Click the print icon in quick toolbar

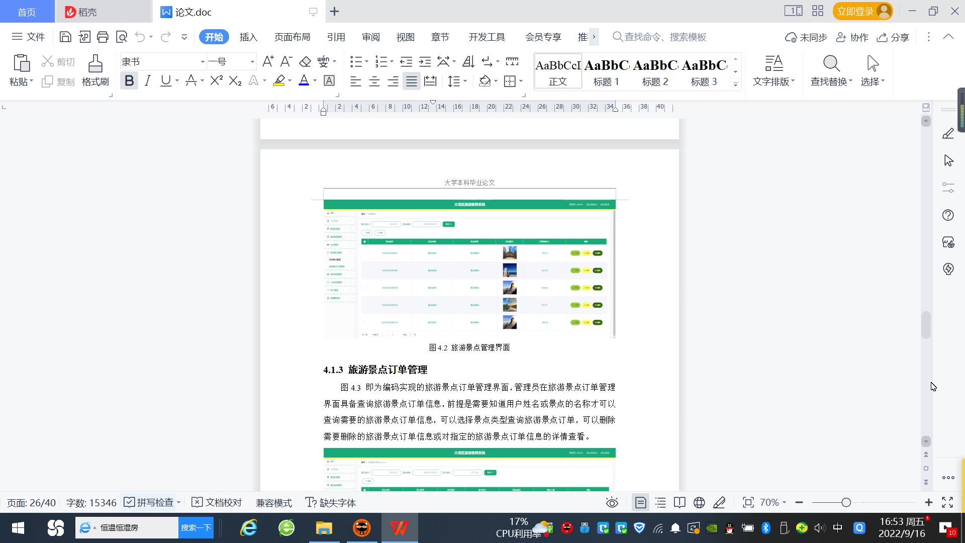(x=103, y=37)
